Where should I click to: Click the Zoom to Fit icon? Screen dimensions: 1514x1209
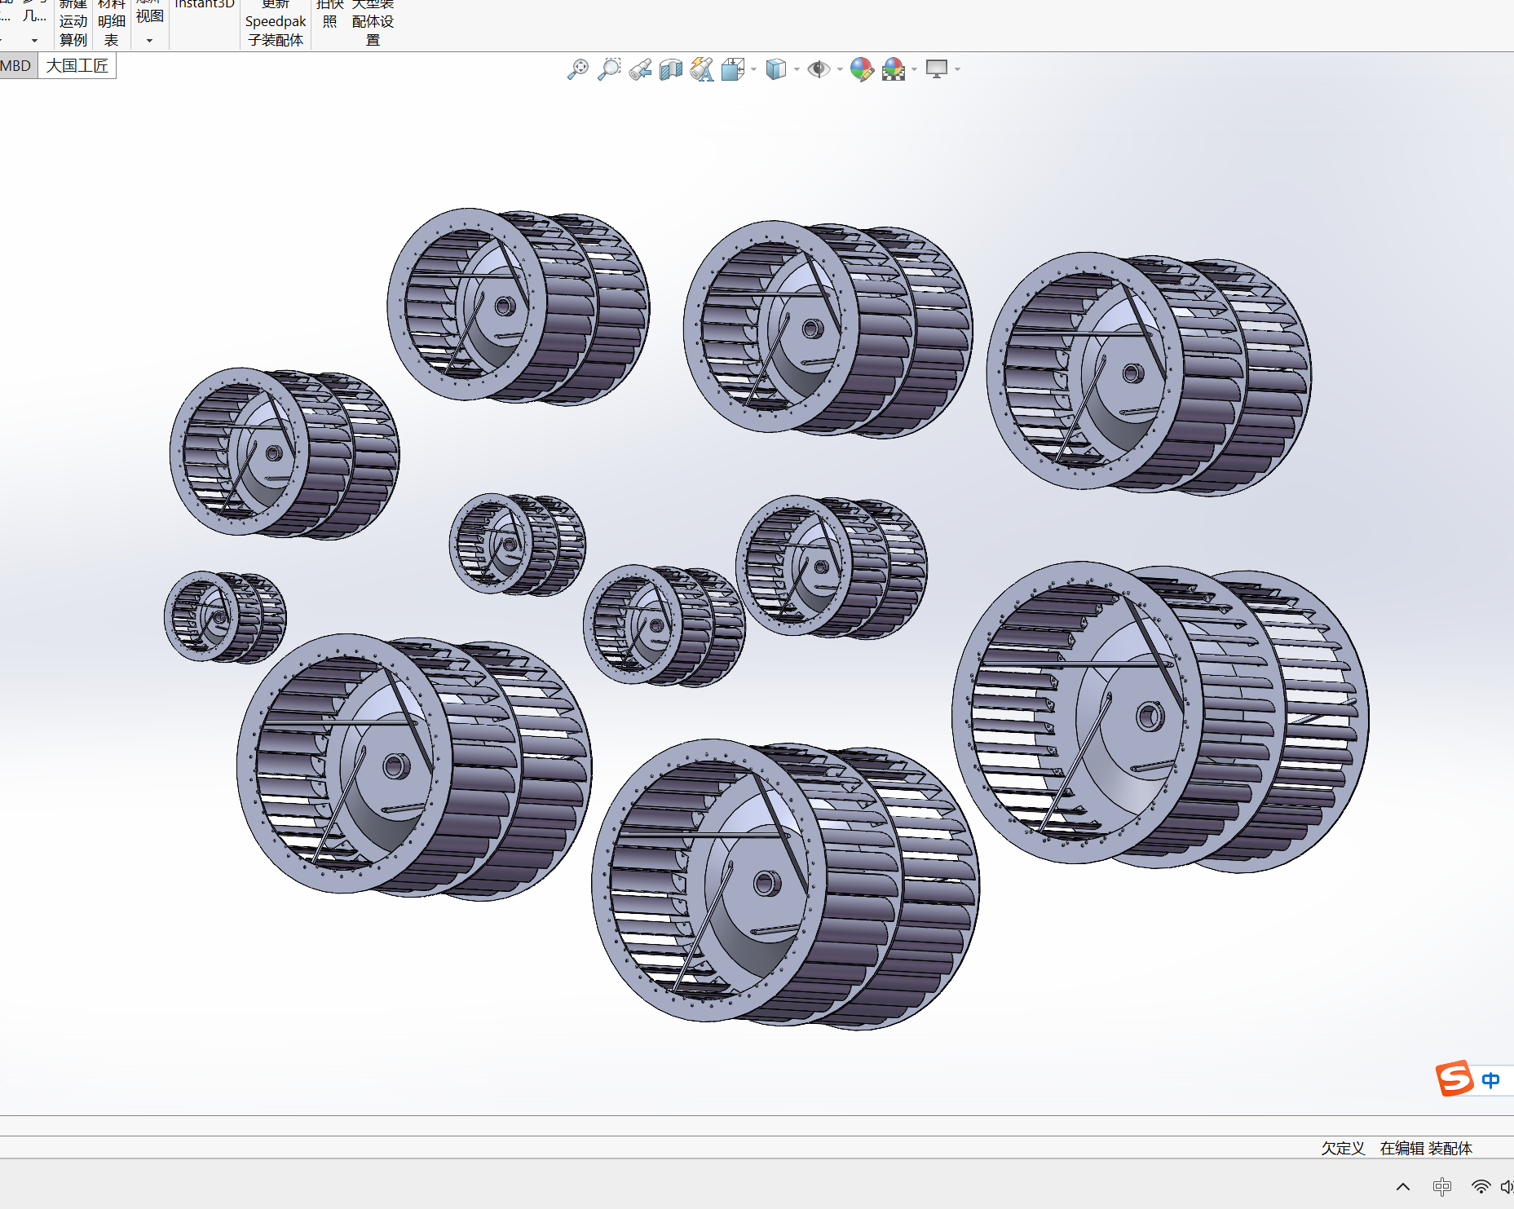click(x=578, y=69)
